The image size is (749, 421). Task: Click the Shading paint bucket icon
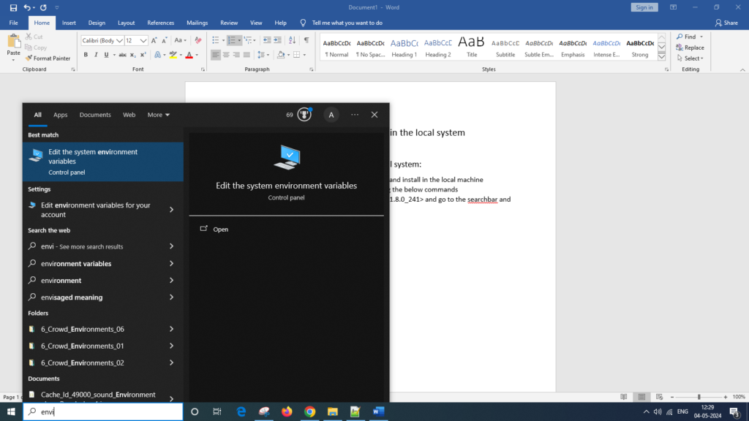(281, 55)
